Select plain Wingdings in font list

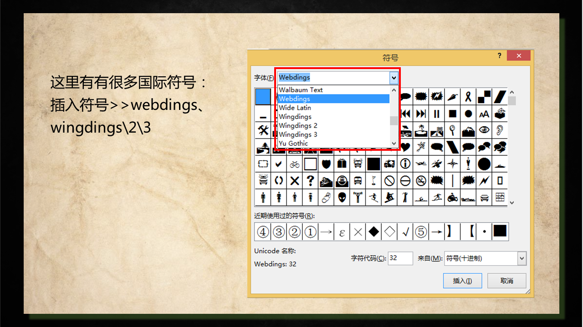(x=333, y=117)
